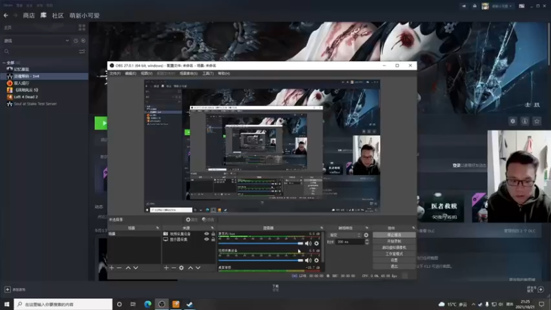The image size is (551, 310).
Task: Open Steam announcements megaphone icon
Action: point(464,6)
